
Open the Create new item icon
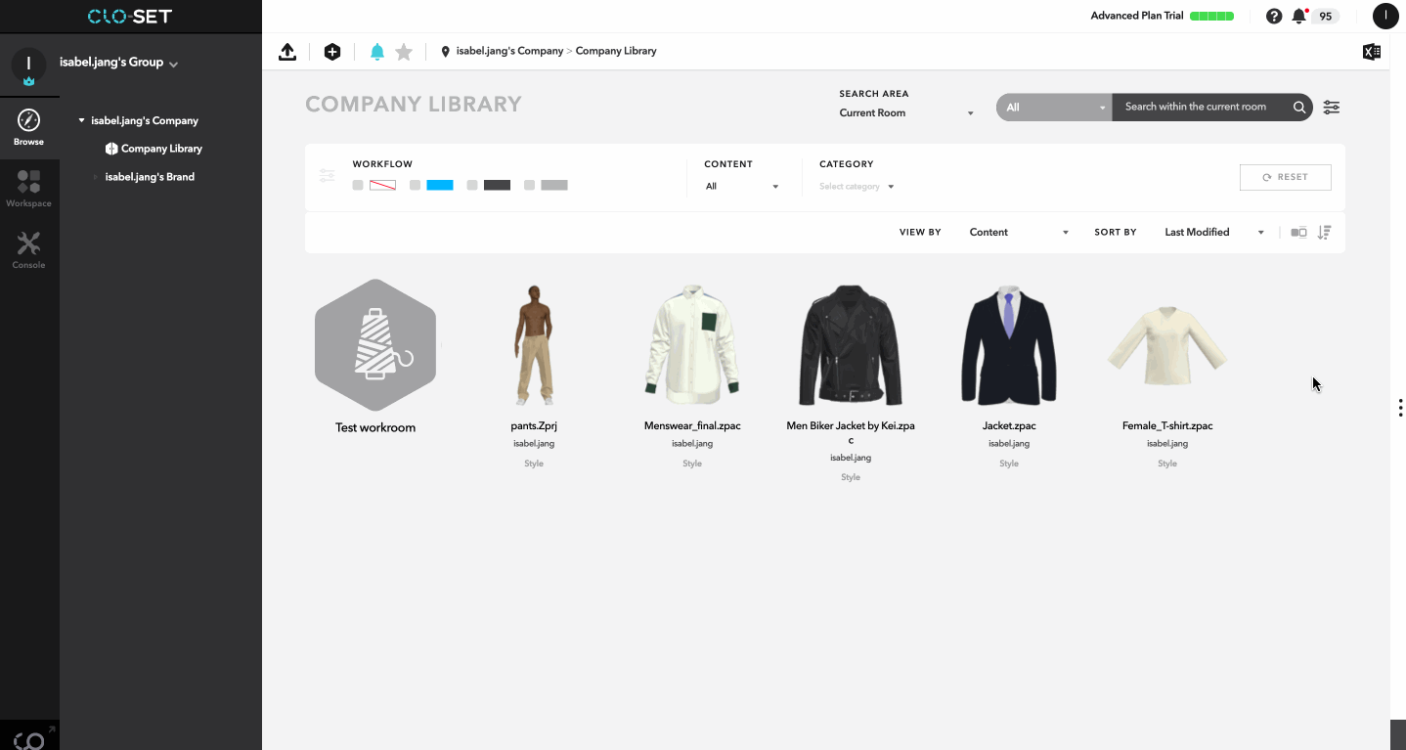click(x=331, y=51)
